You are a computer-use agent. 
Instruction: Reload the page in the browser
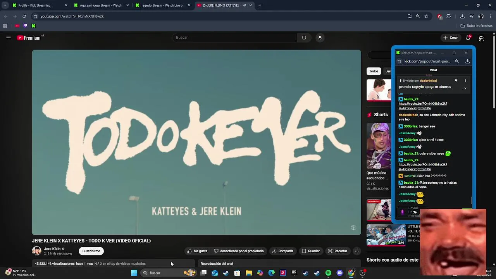point(24,16)
